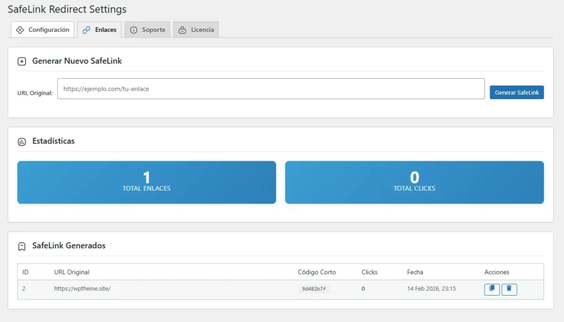Click the ID column header
564x322 pixels.
[25, 272]
